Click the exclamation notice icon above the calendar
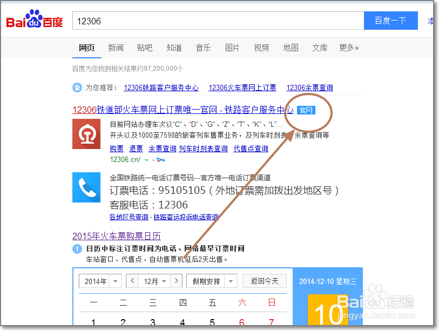This screenshot has height=331, width=439. click(x=78, y=249)
